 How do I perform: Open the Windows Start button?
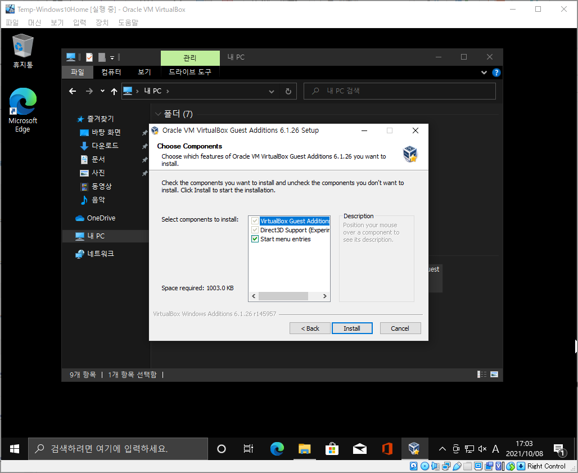(15, 449)
